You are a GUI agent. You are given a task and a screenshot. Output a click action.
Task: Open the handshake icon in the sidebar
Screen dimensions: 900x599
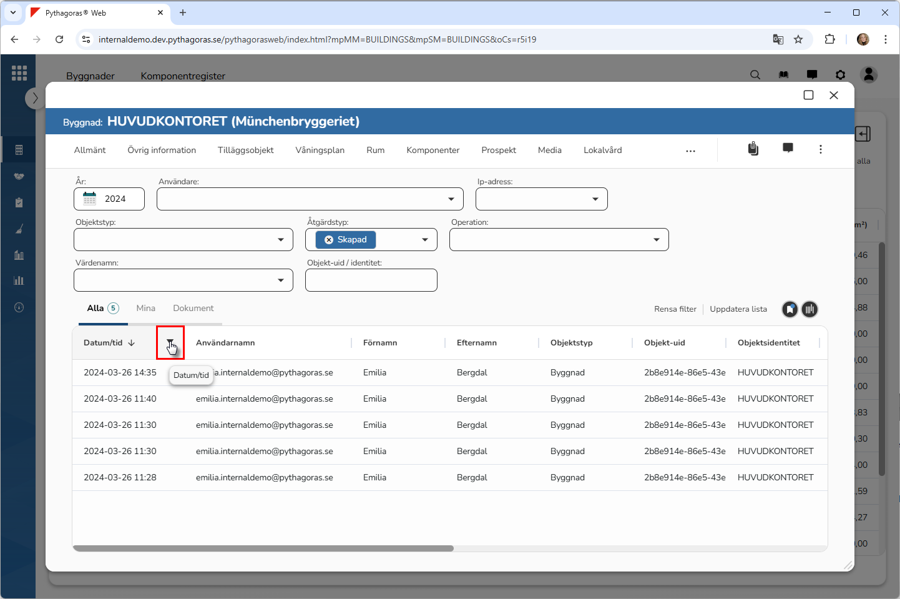coord(19,176)
